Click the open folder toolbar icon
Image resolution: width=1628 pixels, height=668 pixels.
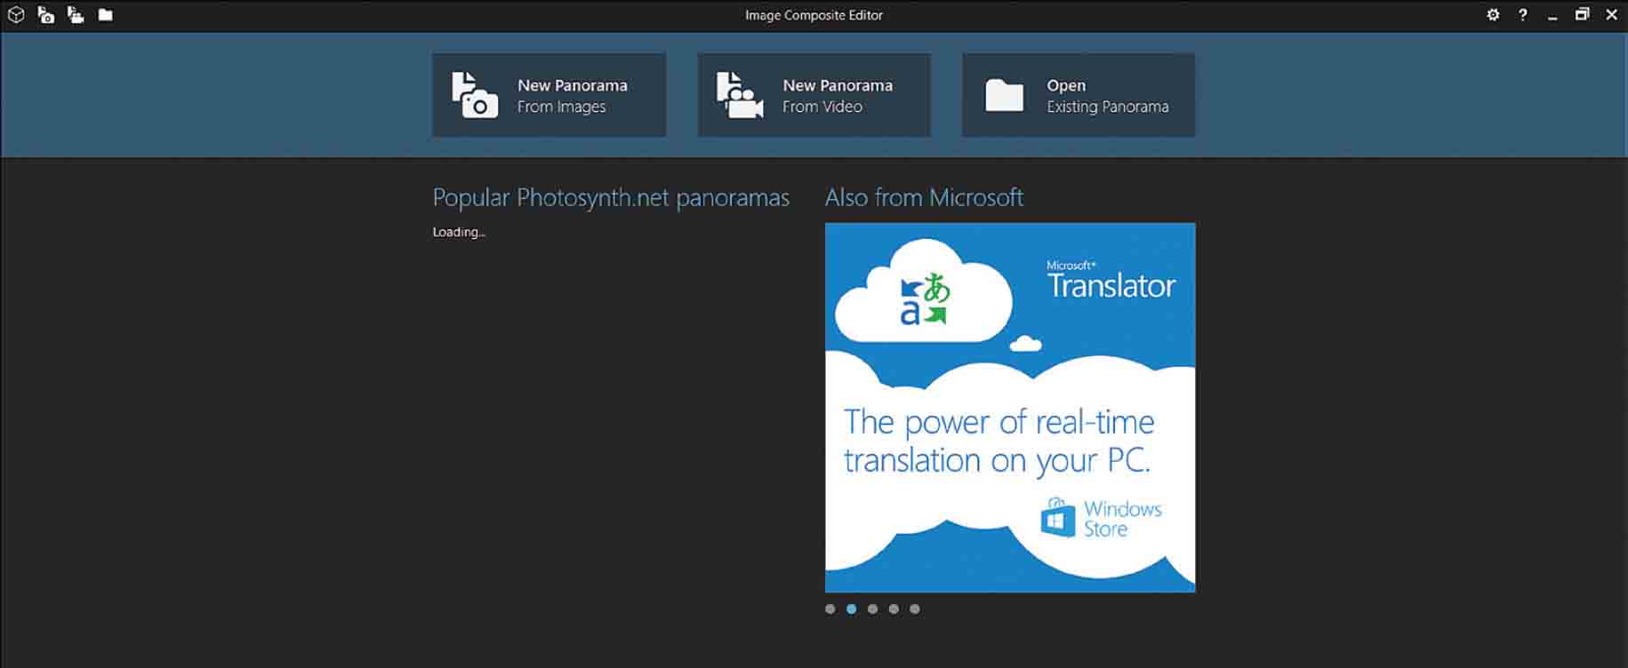point(105,15)
